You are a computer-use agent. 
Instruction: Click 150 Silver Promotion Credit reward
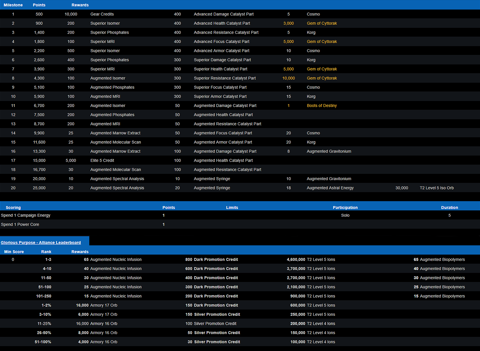pyautogui.click(x=212, y=315)
